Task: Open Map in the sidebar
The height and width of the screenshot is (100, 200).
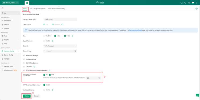Action: point(5,36)
